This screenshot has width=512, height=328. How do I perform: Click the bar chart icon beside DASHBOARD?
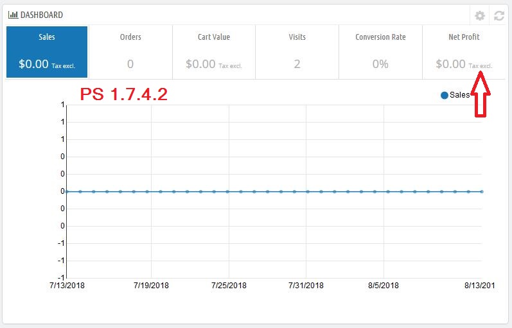pos(13,15)
